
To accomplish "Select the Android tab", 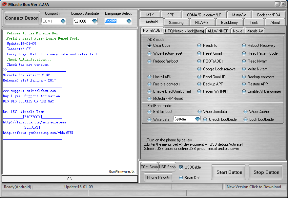I will click(x=152, y=22).
